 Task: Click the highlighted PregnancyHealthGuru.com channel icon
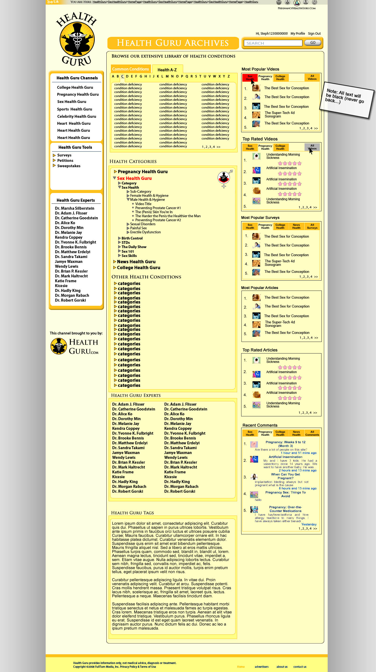coord(297,3)
